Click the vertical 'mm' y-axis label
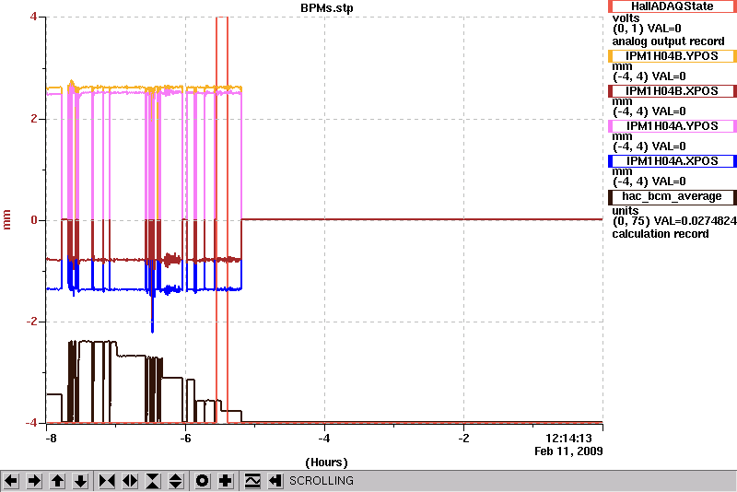Image resolution: width=737 pixels, height=492 pixels. coord(6,220)
